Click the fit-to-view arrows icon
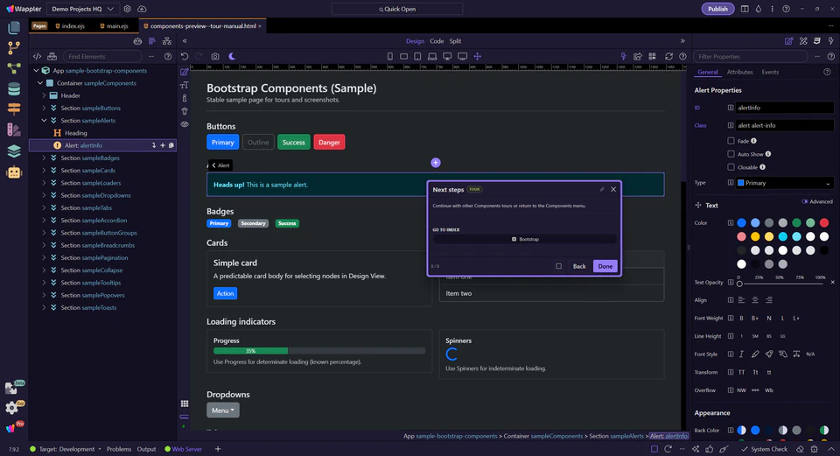The width and height of the screenshot is (840, 456). 478,56
